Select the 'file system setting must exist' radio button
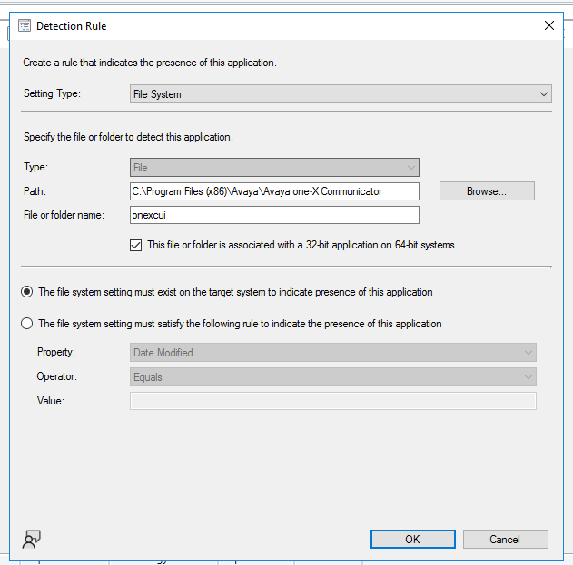Screen dimensions: 573x565 [x=26, y=292]
